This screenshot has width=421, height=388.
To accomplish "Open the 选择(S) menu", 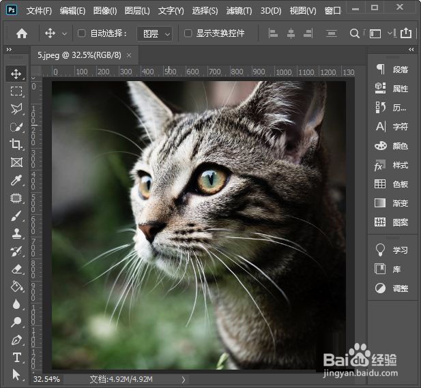I will point(205,11).
